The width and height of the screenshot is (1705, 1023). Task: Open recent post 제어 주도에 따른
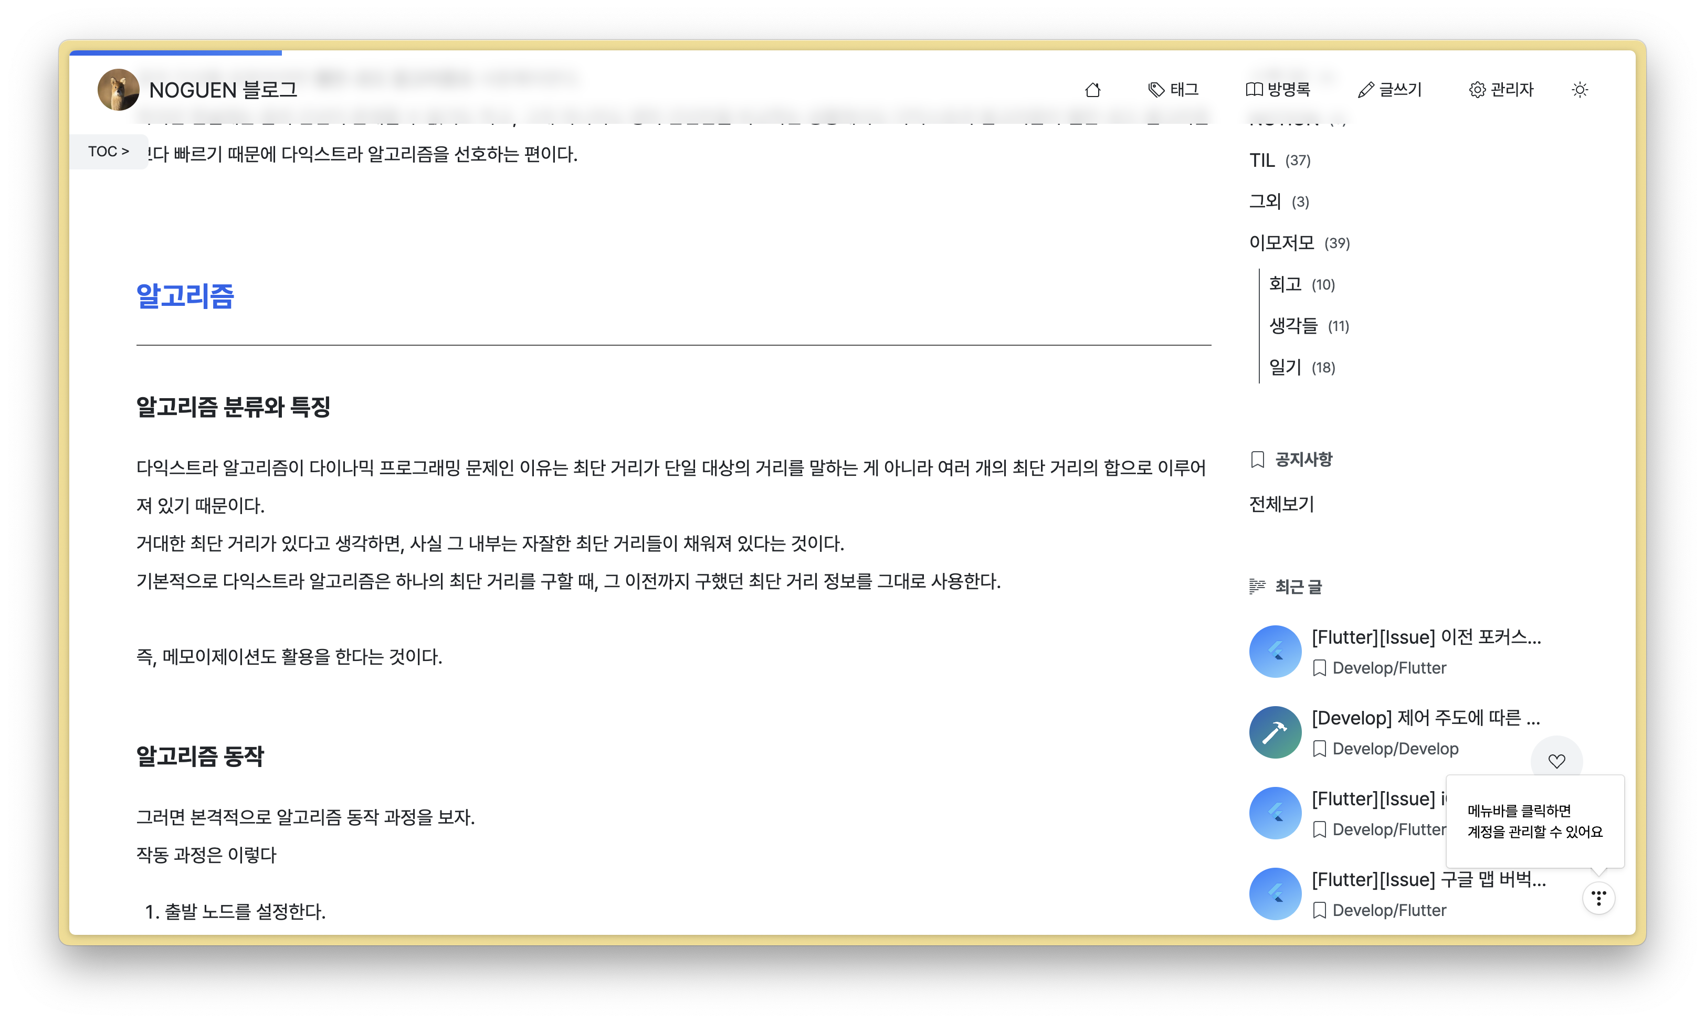tap(1425, 718)
